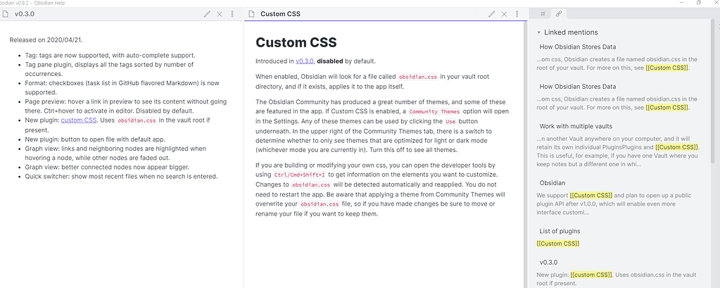Click the Custom CSS pane title text

(282, 14)
